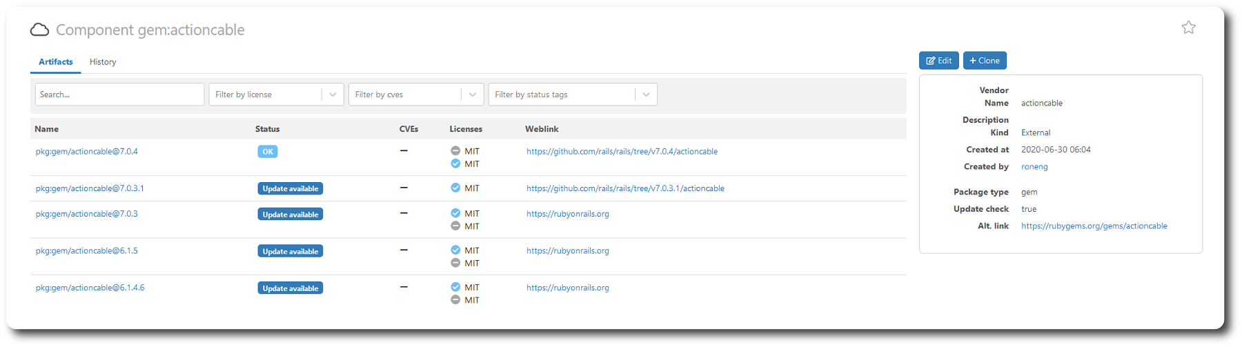Click the favorite star icon
The image size is (1242, 347).
[x=1188, y=28]
